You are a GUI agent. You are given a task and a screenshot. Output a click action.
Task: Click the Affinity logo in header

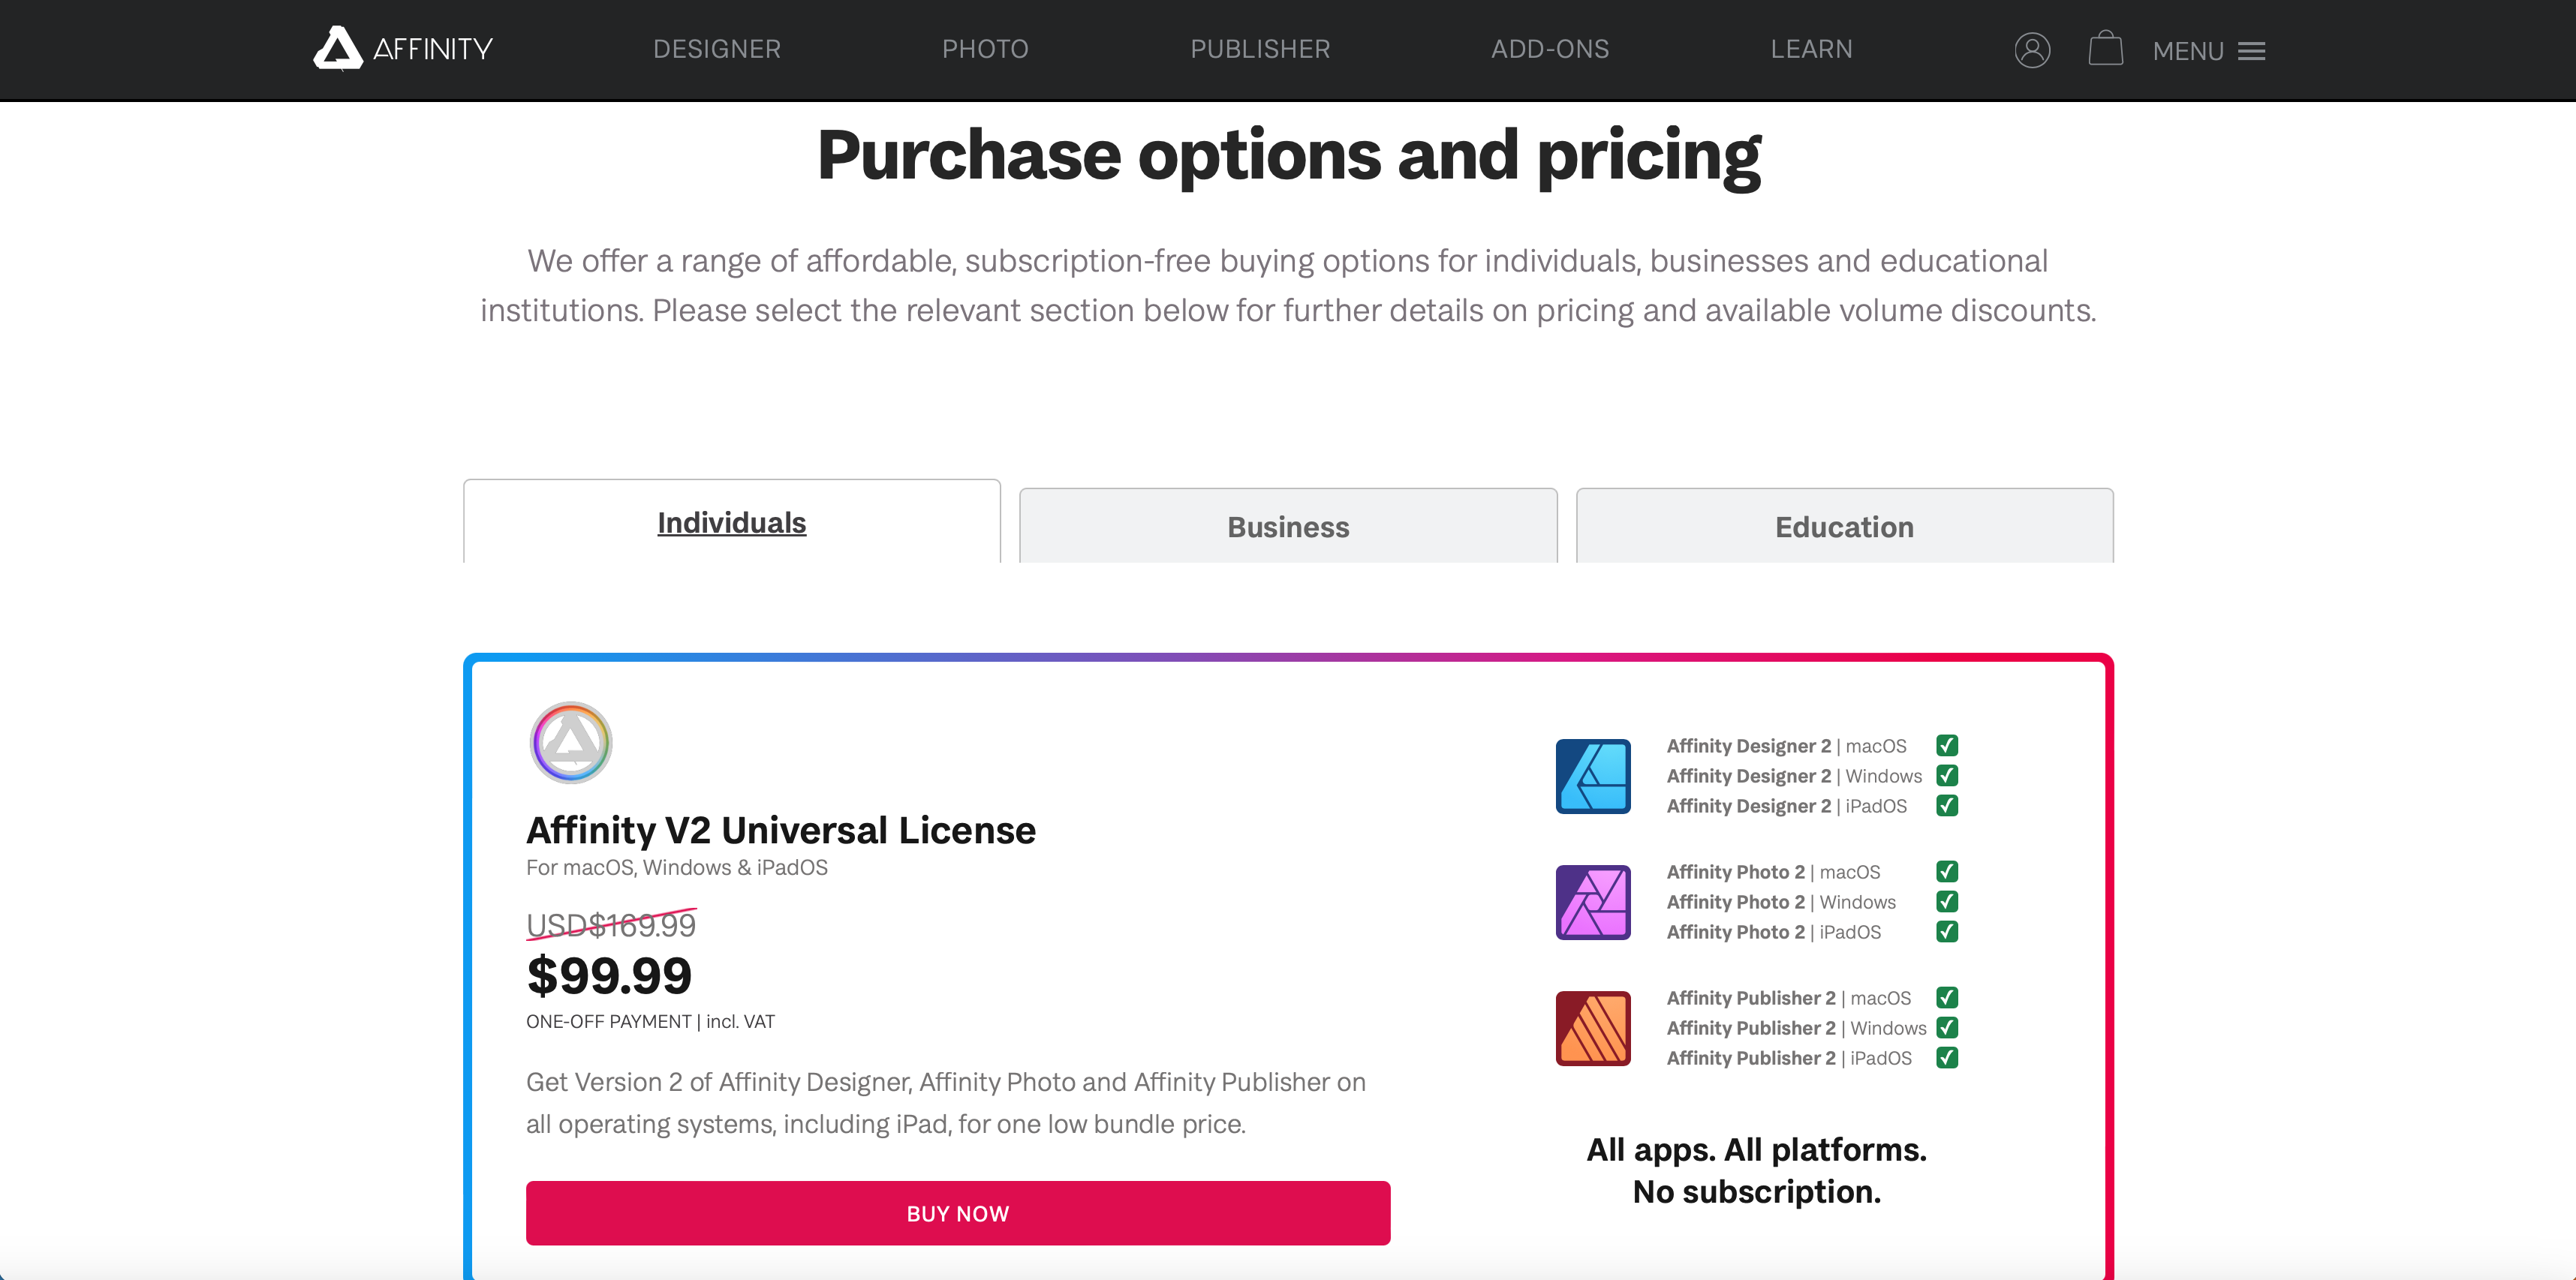point(403,49)
